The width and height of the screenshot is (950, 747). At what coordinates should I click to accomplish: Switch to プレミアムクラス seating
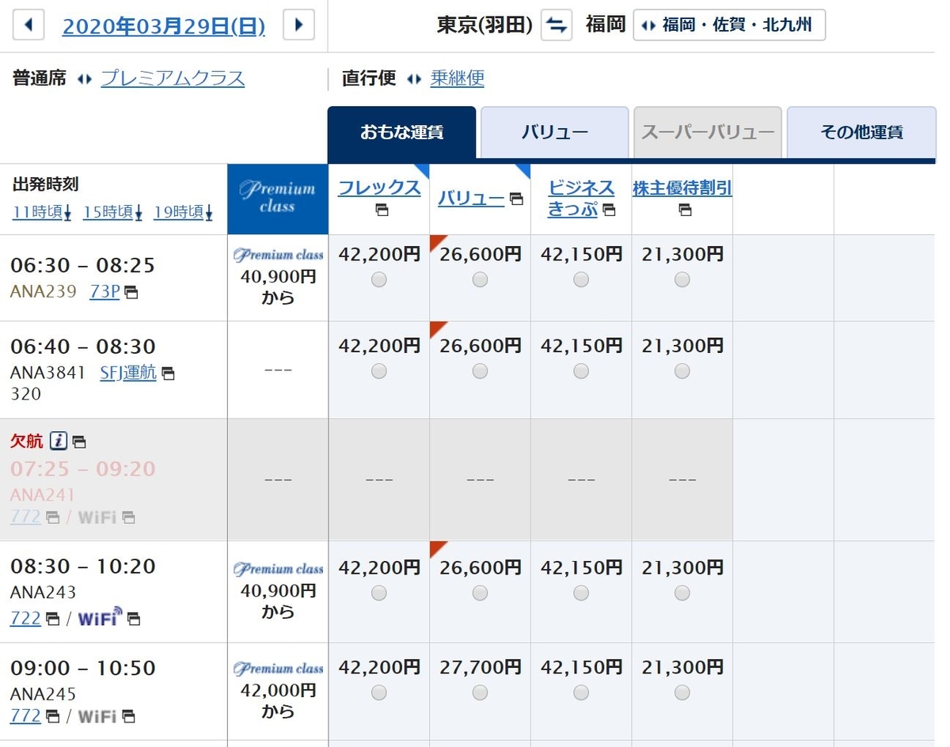tap(173, 78)
